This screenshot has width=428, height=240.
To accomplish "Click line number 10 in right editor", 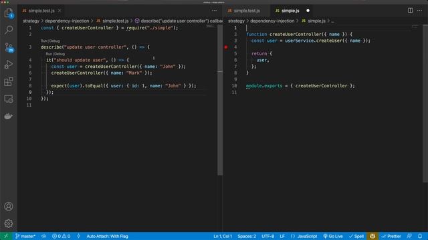I will (x=234, y=86).
